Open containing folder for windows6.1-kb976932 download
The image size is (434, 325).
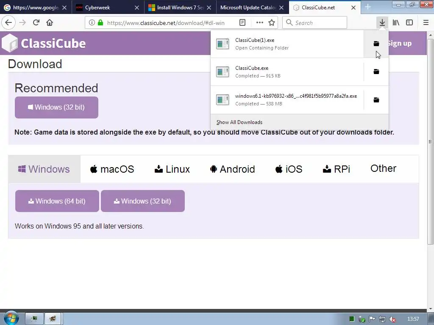click(376, 100)
